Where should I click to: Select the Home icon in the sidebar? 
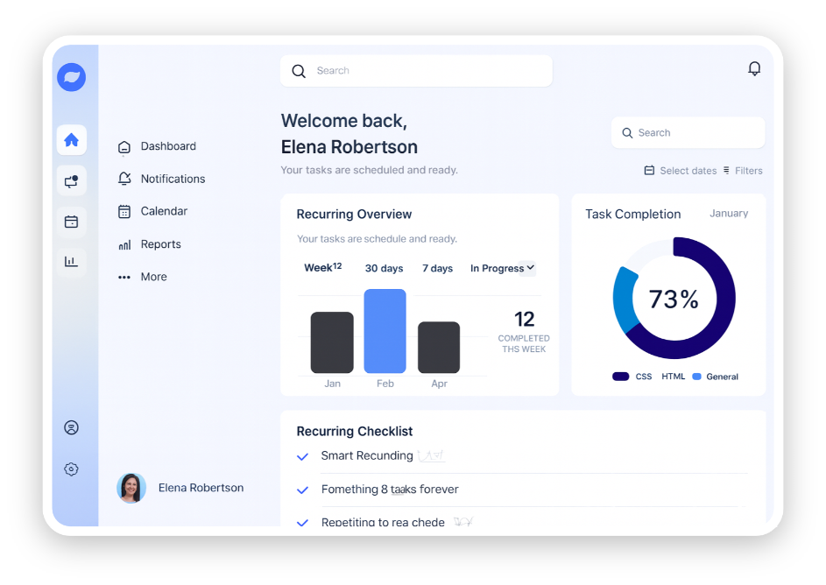[x=71, y=139]
